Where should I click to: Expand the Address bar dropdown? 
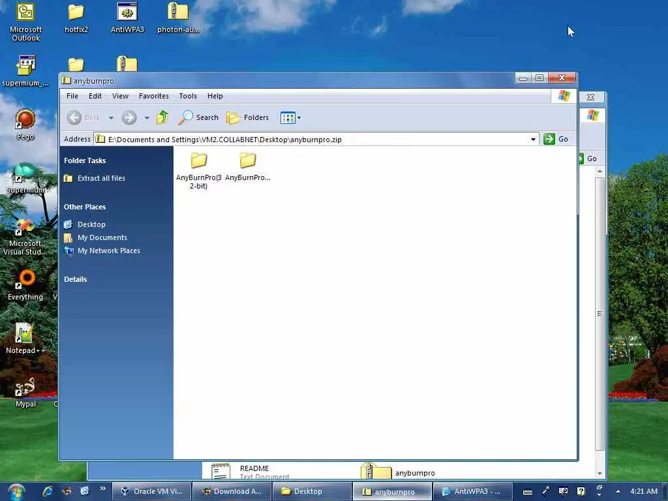[533, 140]
